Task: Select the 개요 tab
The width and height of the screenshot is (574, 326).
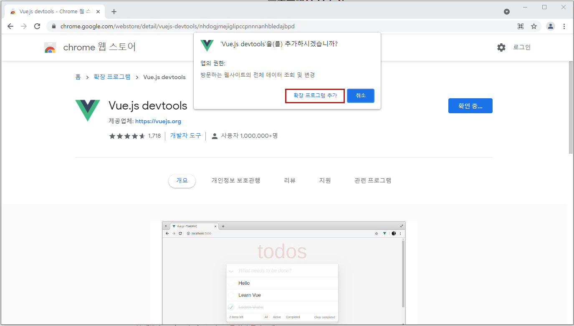Action: pyautogui.click(x=182, y=181)
